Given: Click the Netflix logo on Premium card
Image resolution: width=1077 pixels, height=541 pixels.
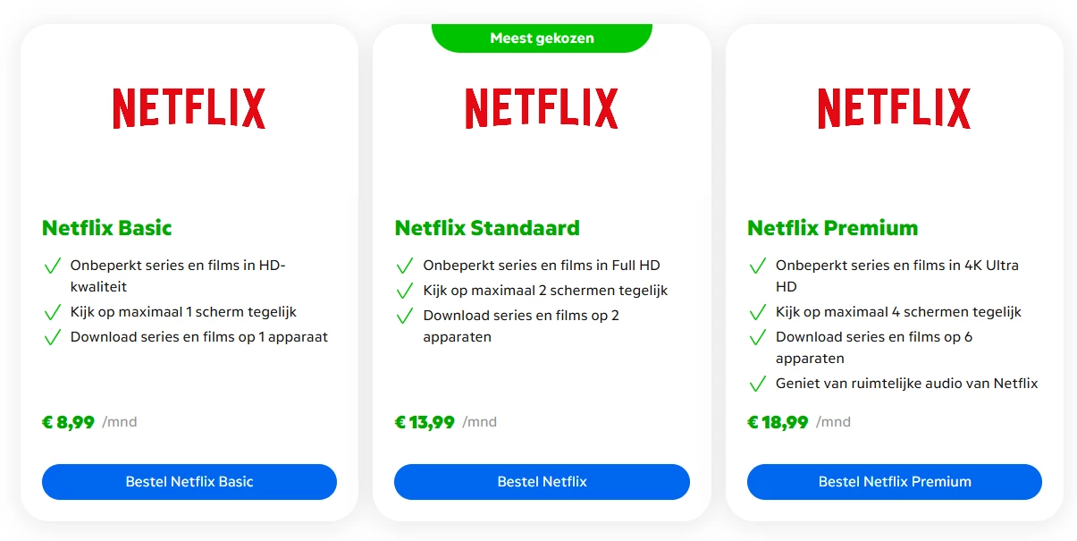Looking at the screenshot, I should point(894,108).
